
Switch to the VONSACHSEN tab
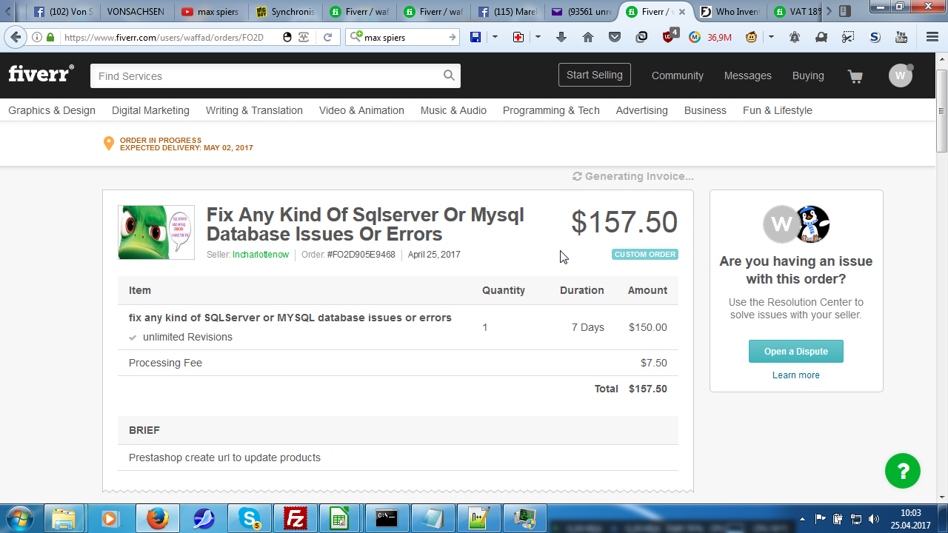point(136,12)
